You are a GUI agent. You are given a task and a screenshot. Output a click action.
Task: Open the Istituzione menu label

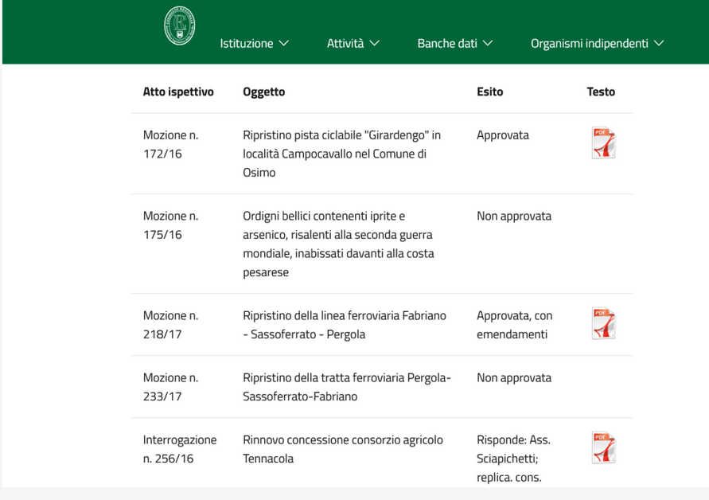pyautogui.click(x=247, y=43)
